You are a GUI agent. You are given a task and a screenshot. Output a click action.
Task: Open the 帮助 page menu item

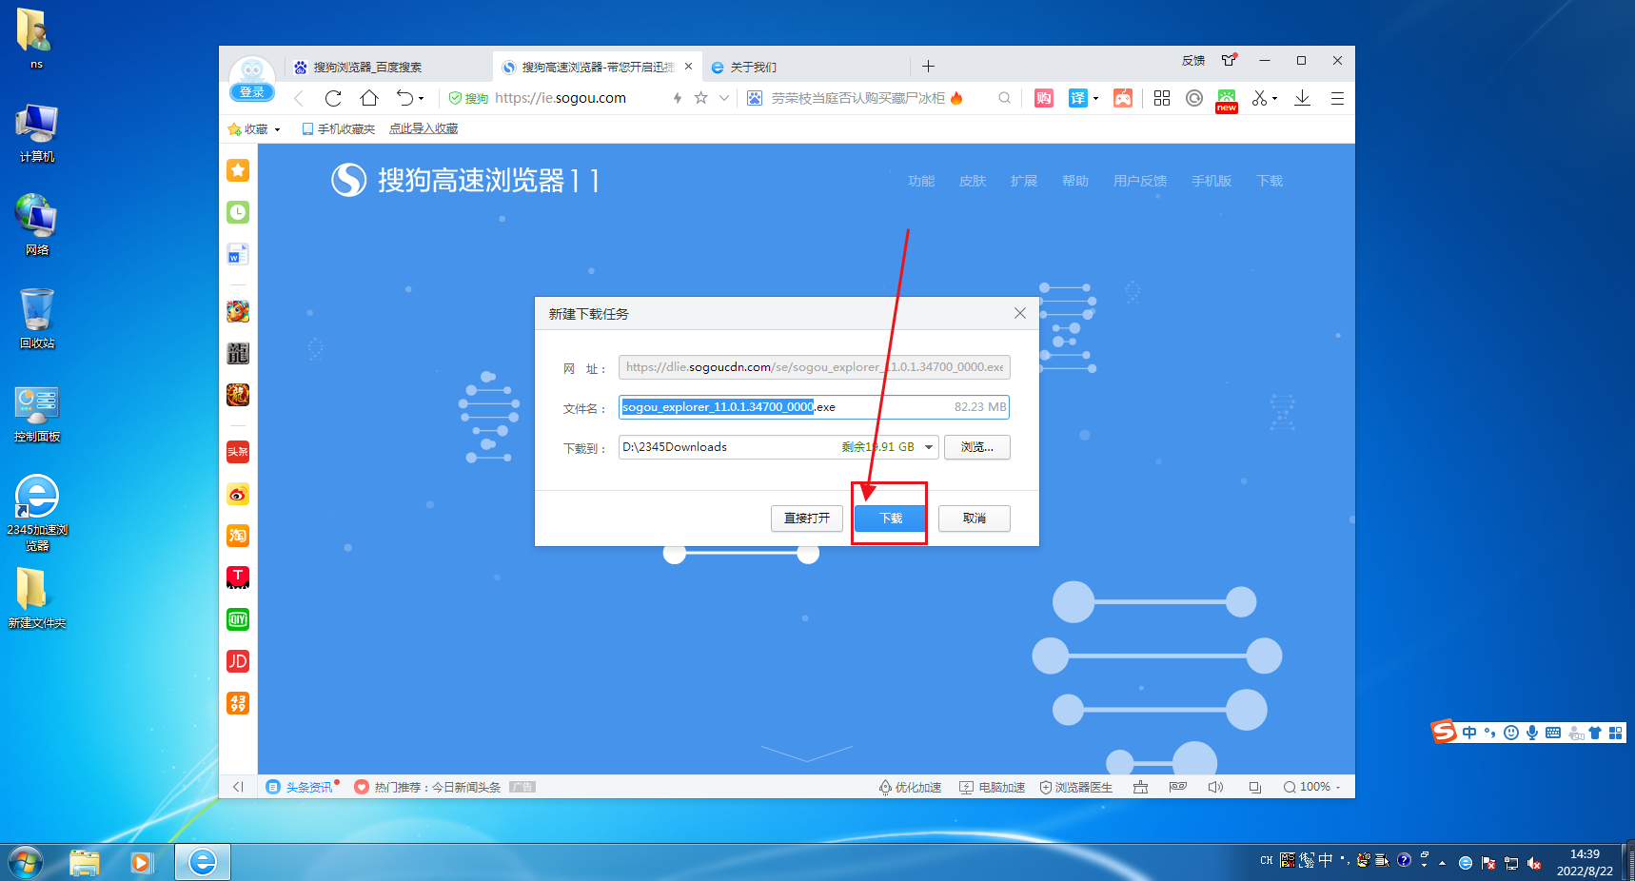tap(1075, 181)
